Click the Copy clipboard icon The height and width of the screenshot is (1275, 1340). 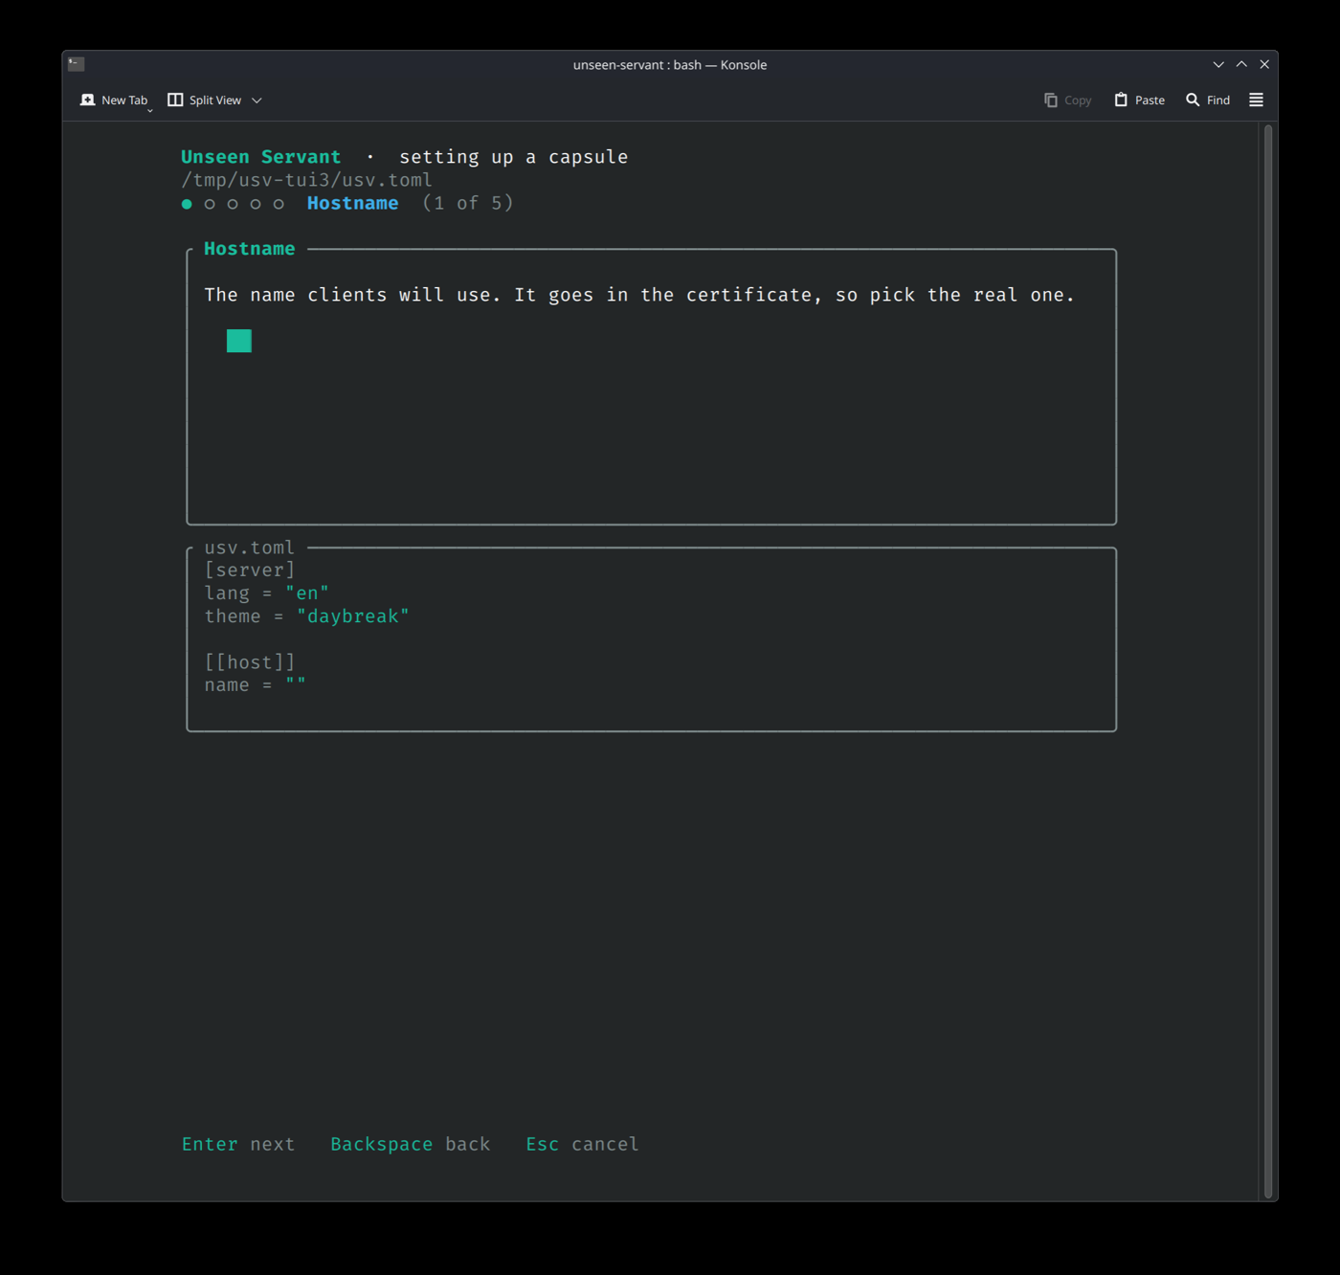[1051, 100]
